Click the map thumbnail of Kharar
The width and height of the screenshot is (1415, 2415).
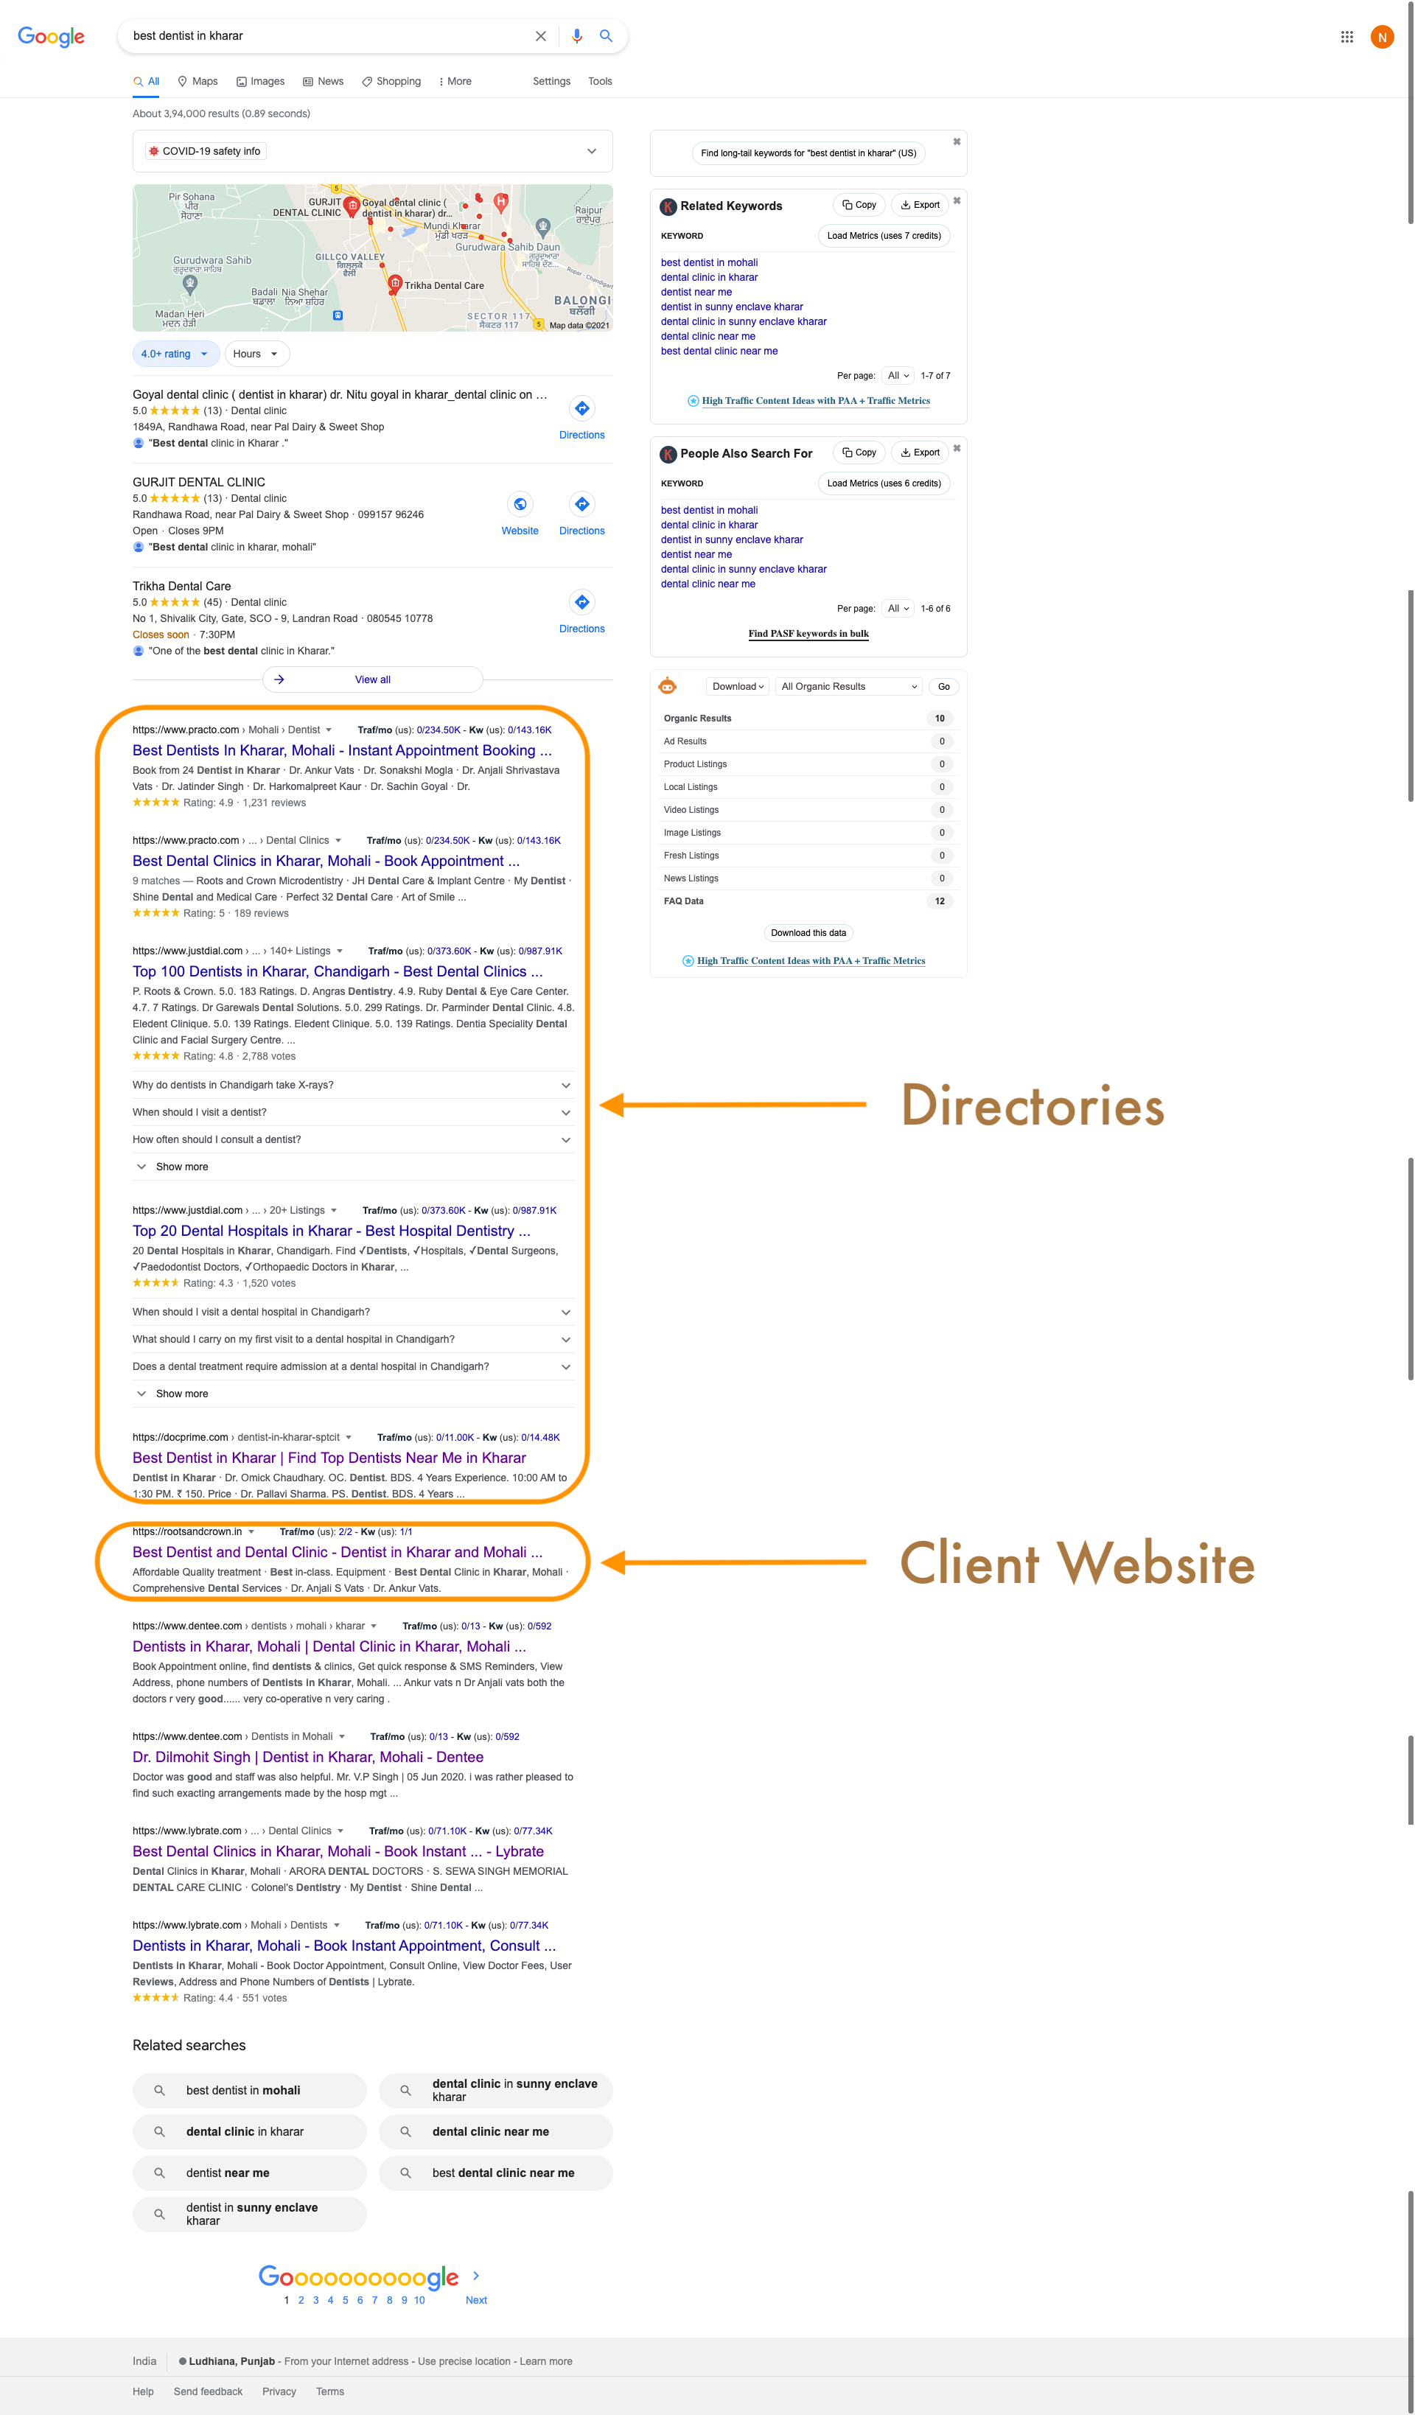[372, 258]
